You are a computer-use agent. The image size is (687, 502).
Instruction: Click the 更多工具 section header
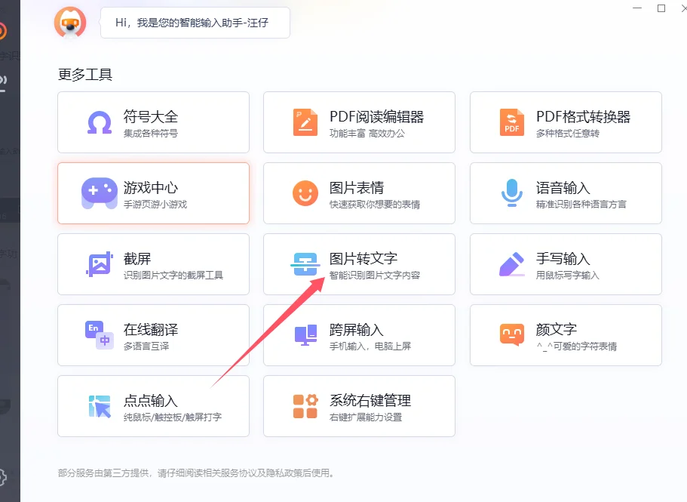tap(84, 75)
